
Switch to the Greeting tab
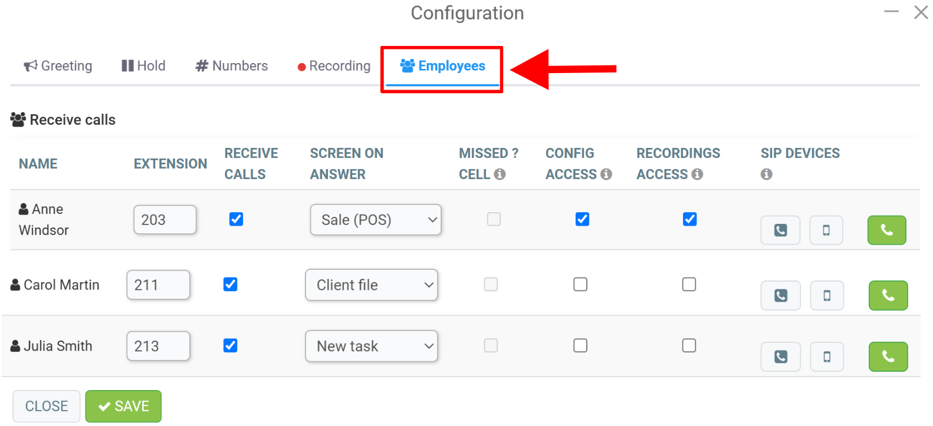click(x=58, y=66)
